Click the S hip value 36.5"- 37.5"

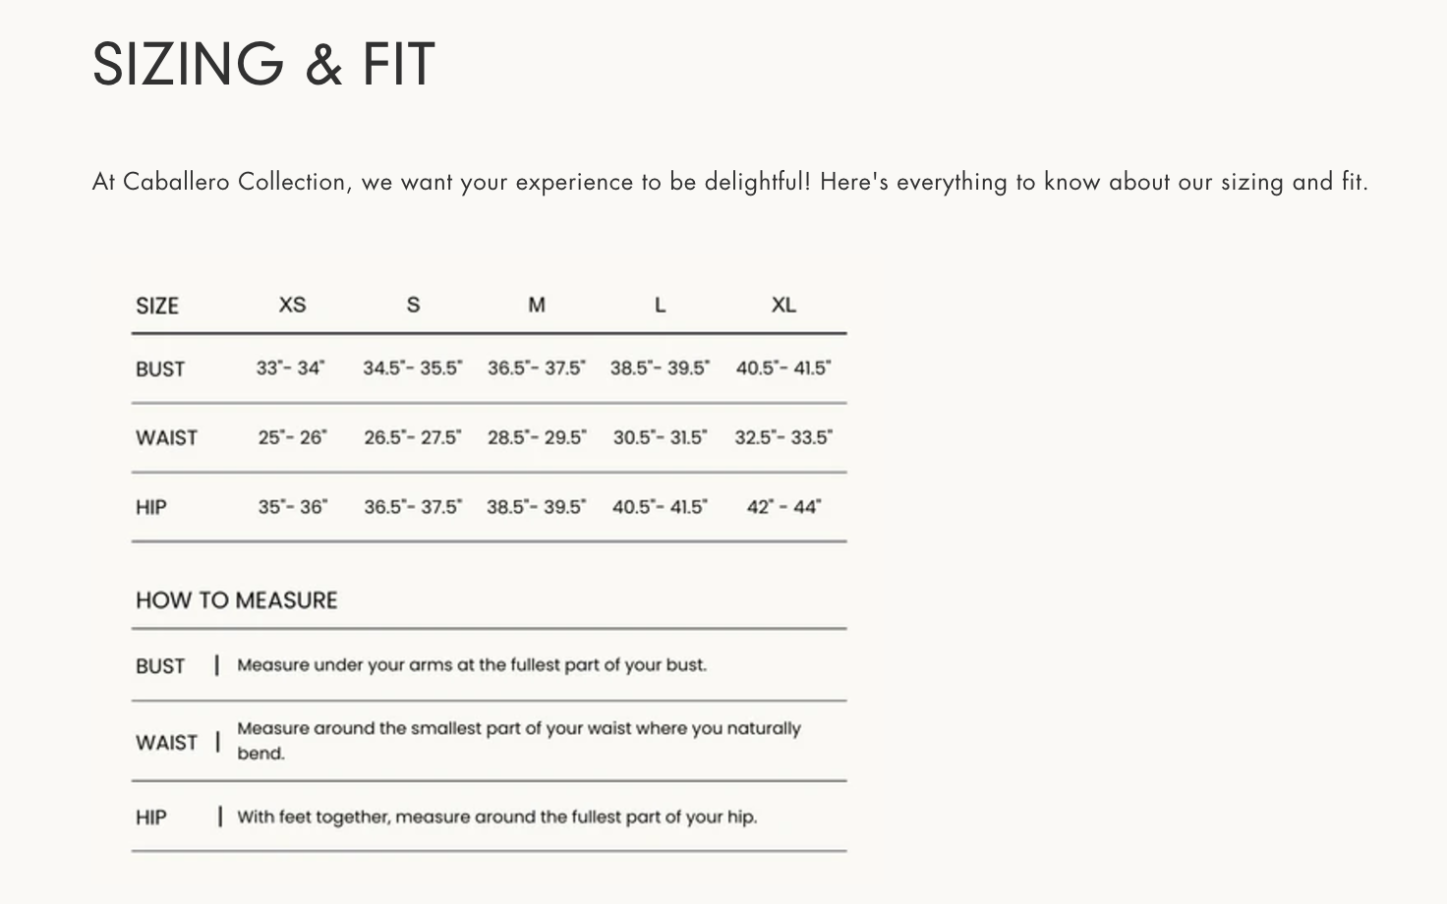[x=413, y=507]
